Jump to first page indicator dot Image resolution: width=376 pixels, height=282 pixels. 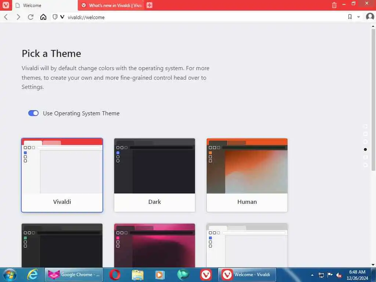365,126
